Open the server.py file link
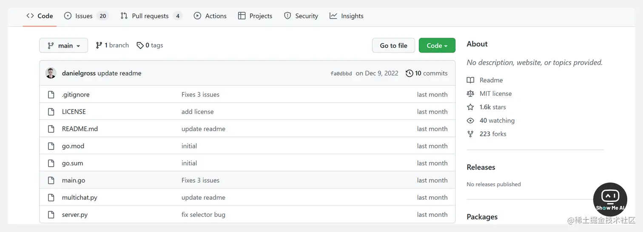This screenshot has height=232, width=643. (75, 215)
